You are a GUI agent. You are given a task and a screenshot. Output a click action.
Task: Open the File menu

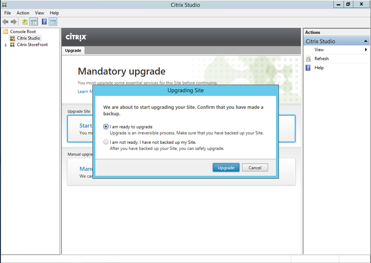(x=8, y=13)
